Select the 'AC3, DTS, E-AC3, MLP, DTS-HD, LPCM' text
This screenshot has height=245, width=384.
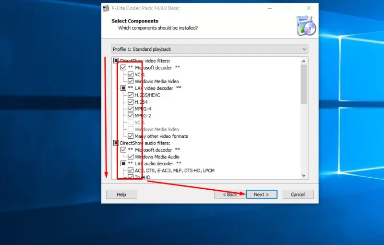click(x=174, y=171)
